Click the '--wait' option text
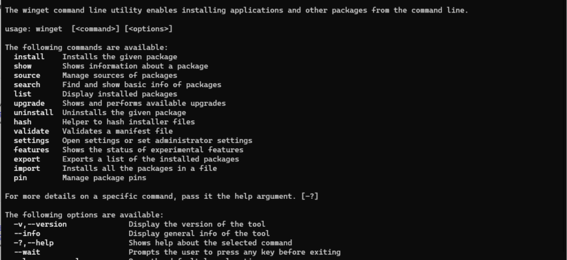This screenshot has height=260, width=567. click(x=27, y=252)
